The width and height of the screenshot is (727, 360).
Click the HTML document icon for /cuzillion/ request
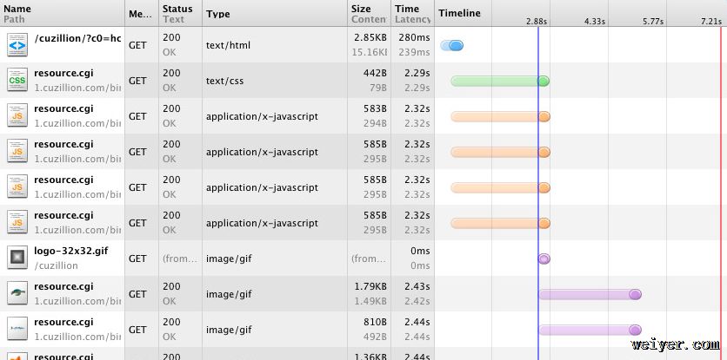click(x=17, y=45)
